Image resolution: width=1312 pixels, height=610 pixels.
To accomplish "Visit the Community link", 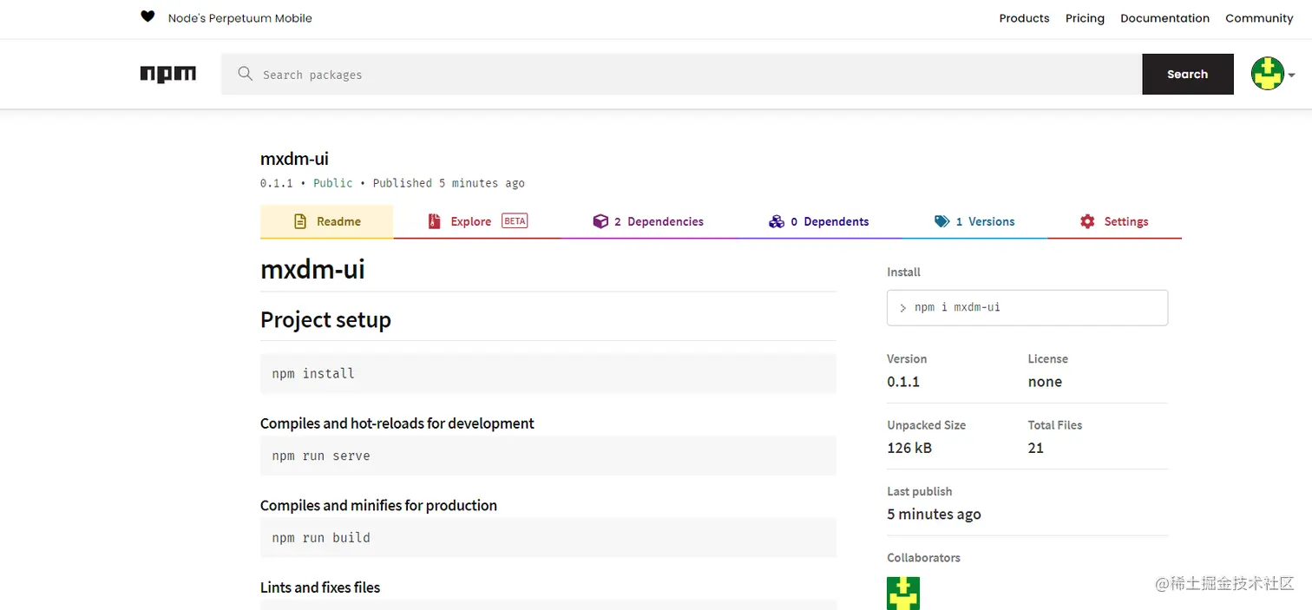I will coord(1259,18).
